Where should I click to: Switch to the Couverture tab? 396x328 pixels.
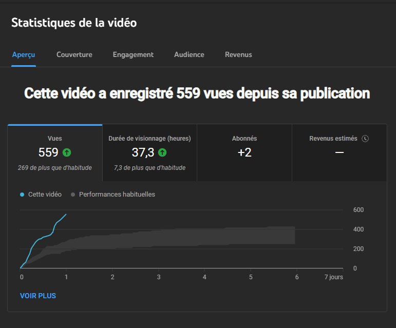tap(74, 54)
